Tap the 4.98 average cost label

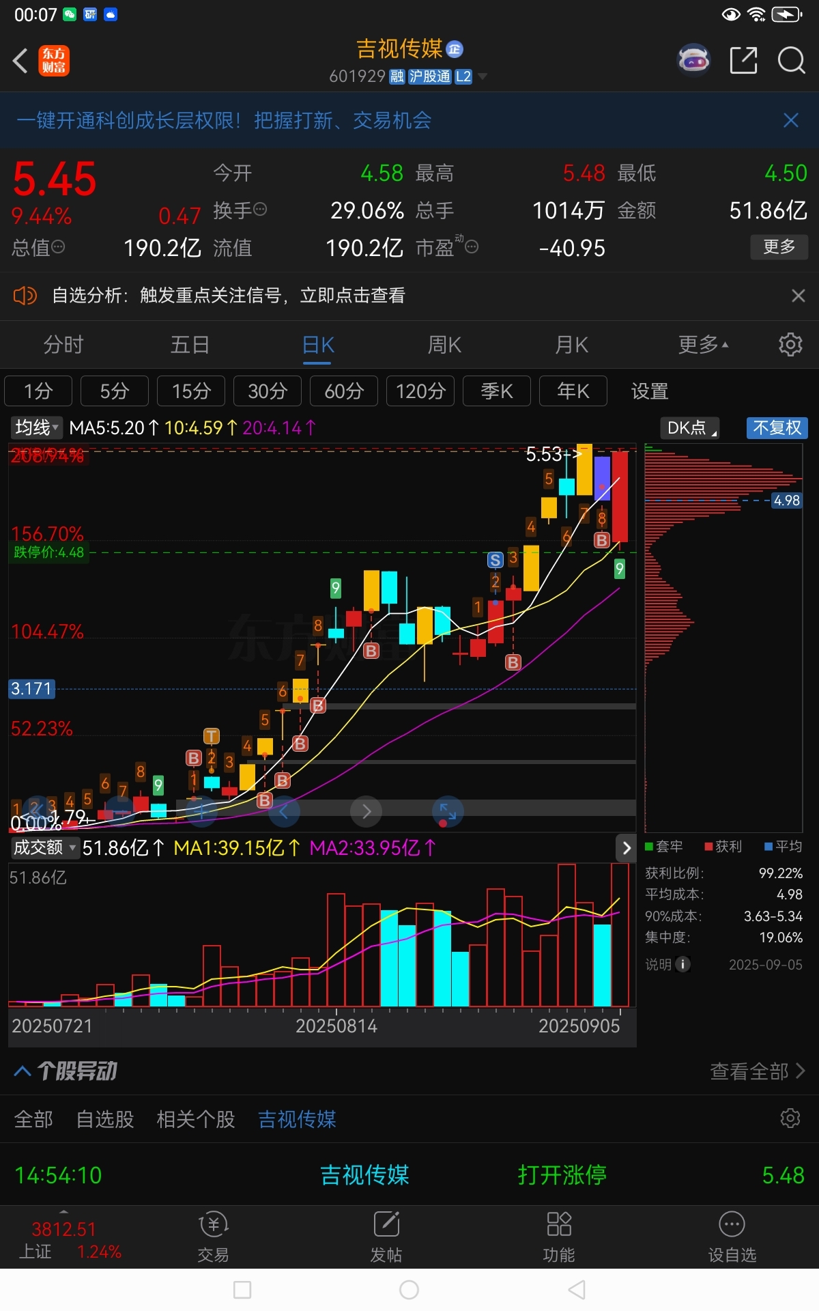click(787, 501)
